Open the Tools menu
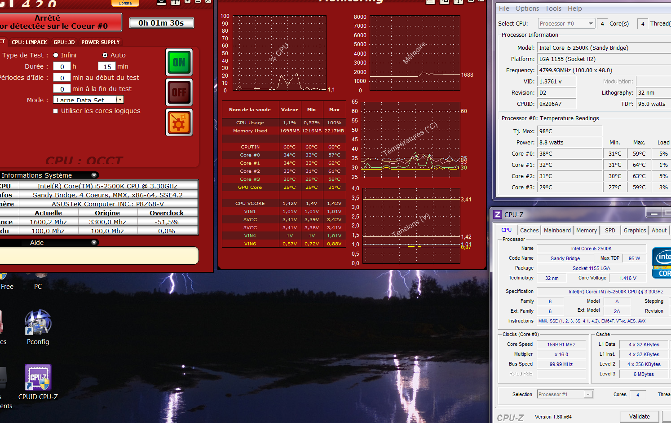The height and width of the screenshot is (423, 671). (x=553, y=9)
